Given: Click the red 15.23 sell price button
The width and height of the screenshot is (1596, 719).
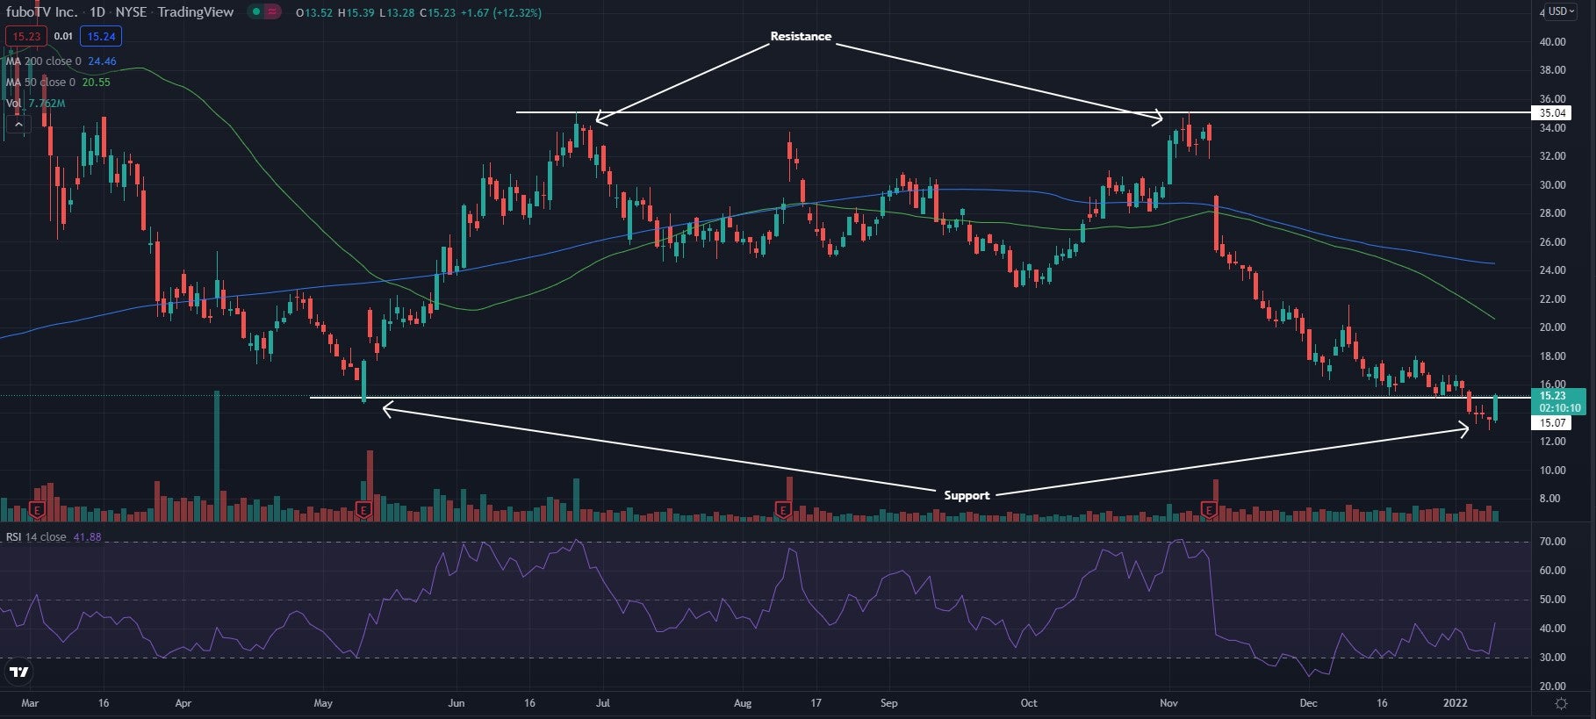Looking at the screenshot, I should (26, 36).
